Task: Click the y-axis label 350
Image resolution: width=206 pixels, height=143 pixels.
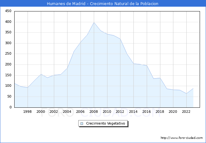Action: click(x=8, y=32)
